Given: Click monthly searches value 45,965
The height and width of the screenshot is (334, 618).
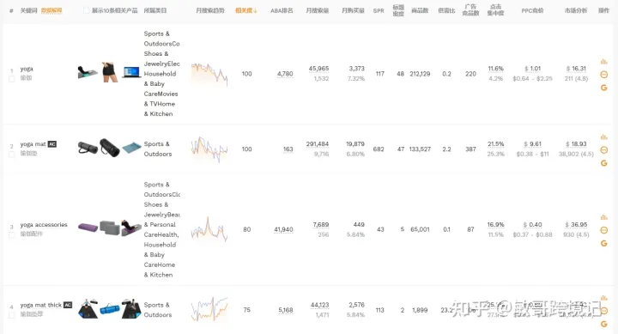Looking at the screenshot, I should point(318,69).
